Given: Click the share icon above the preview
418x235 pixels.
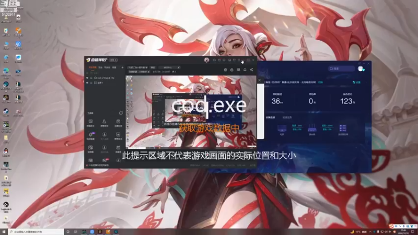Looking at the screenshot, I should click(251, 70).
